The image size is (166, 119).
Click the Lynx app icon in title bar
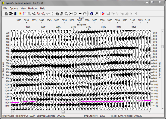pyautogui.click(x=3, y=3)
